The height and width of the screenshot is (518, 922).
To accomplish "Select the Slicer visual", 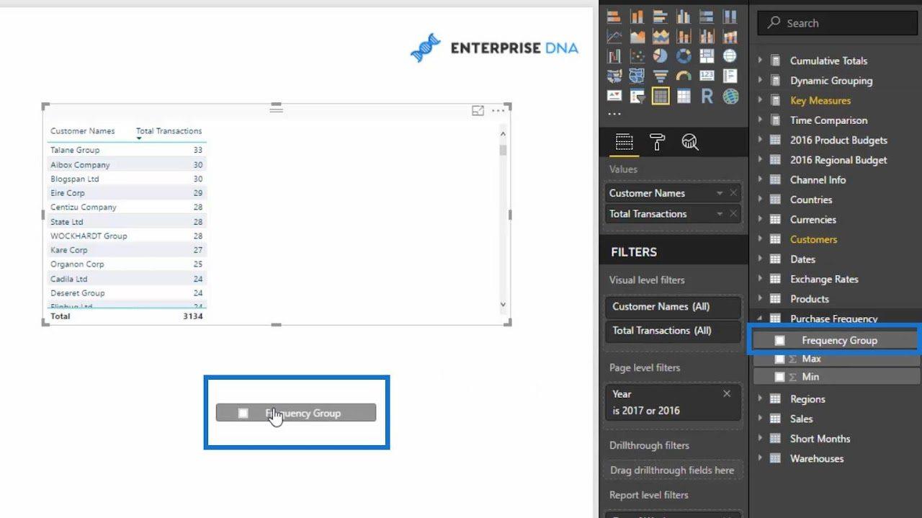I will [x=637, y=96].
